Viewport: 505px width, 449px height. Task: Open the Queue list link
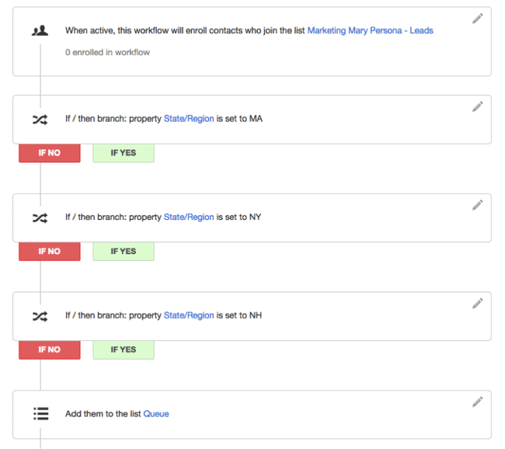156,414
